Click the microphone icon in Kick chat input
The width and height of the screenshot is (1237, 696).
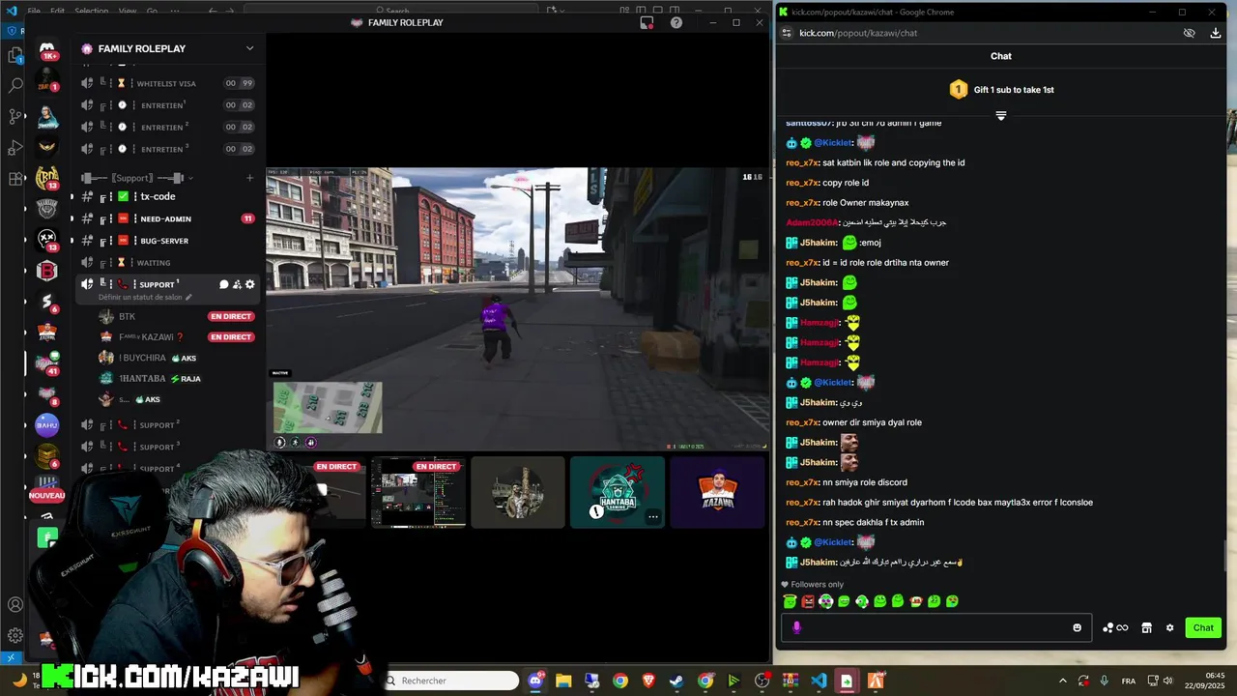(x=796, y=627)
